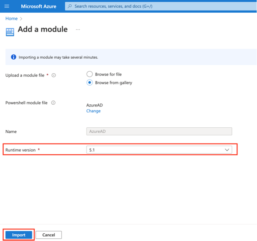Click the search resources, services, and docs field
The image size is (257, 241).
[x=161, y=6]
